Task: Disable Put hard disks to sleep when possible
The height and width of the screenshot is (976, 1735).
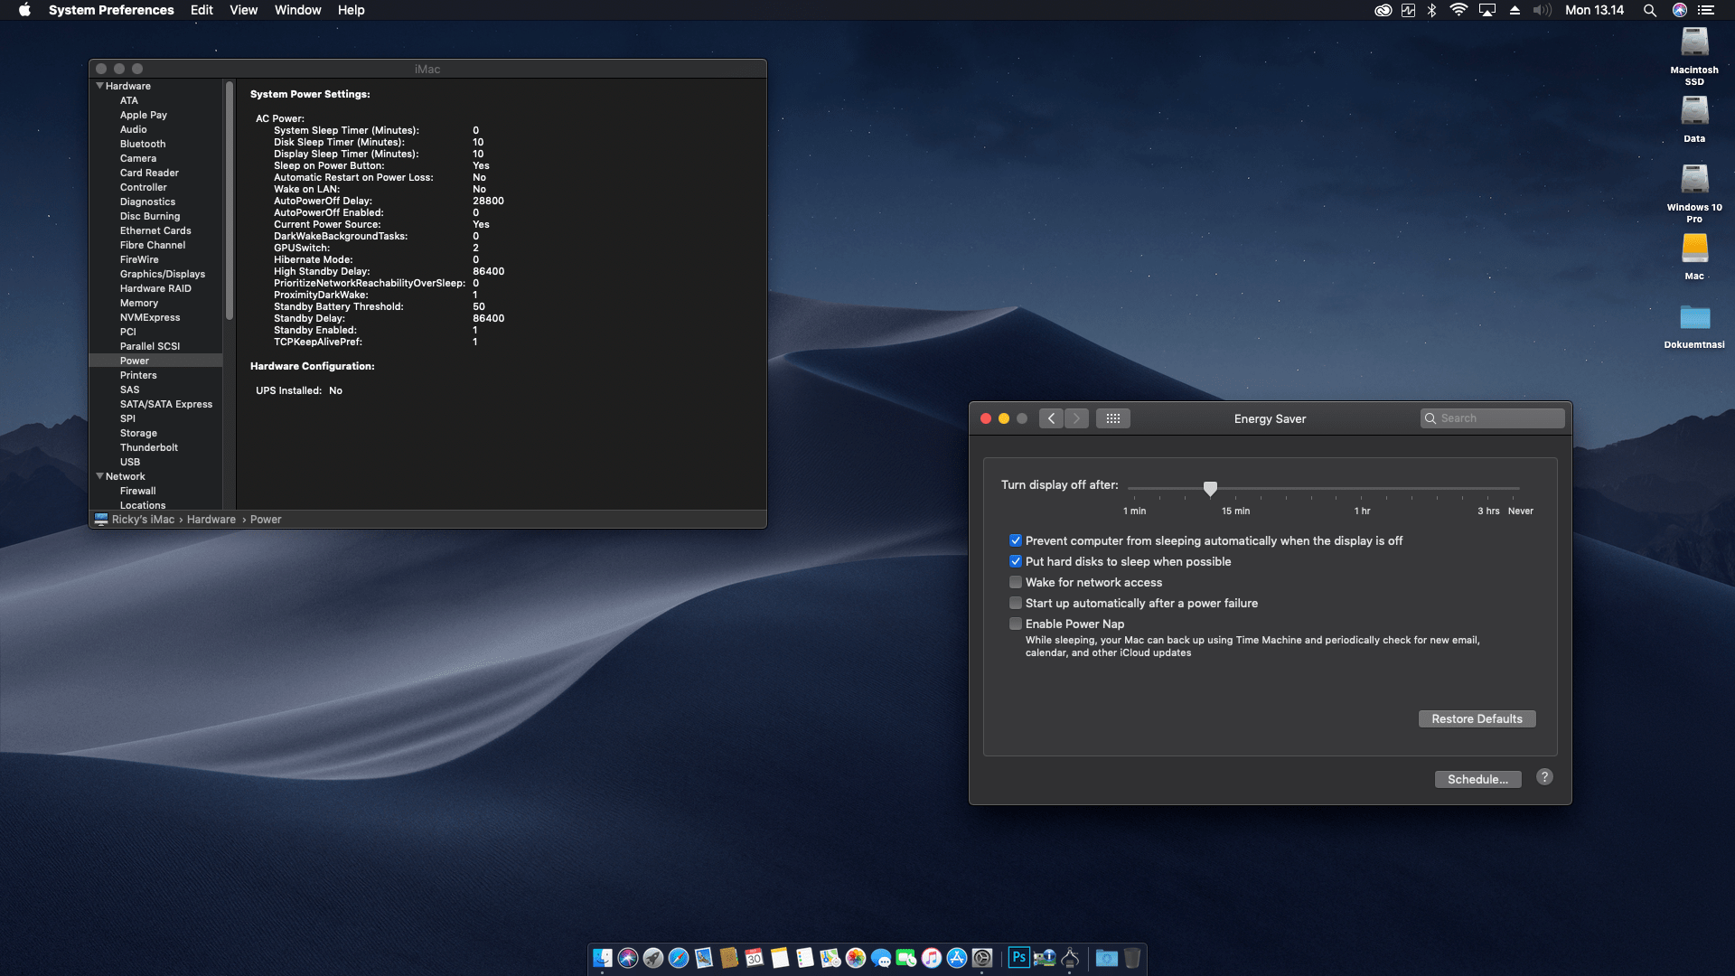Action: pos(1016,561)
